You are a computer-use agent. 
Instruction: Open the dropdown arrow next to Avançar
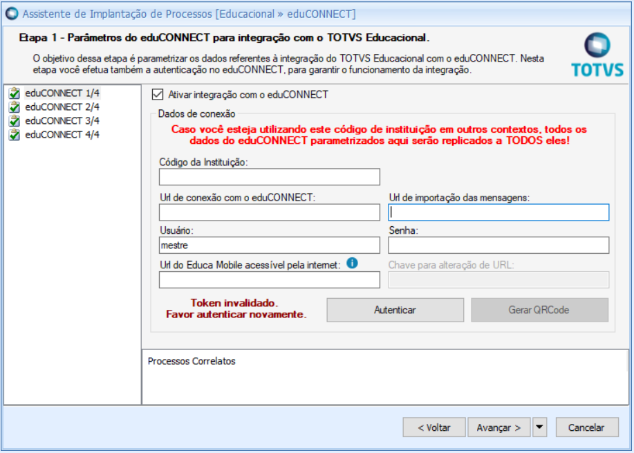click(x=540, y=427)
